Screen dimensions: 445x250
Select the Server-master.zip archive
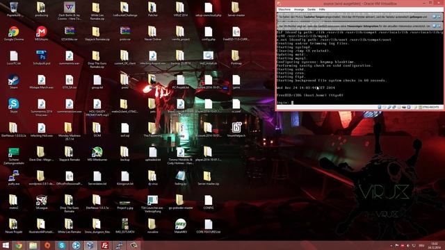pos(209,178)
